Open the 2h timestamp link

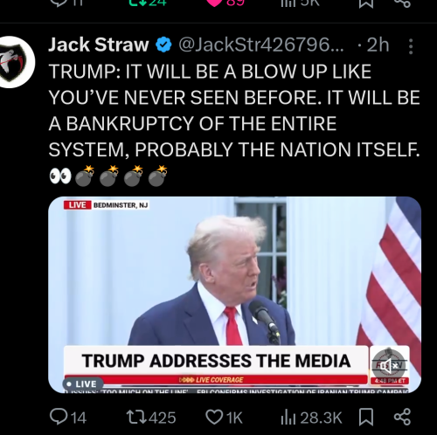(378, 45)
